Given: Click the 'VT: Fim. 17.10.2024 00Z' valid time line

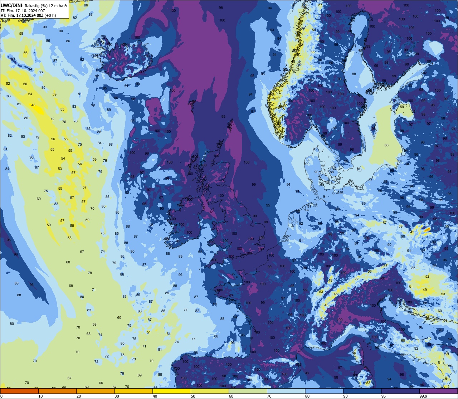Looking at the screenshot, I should click(x=23, y=15).
